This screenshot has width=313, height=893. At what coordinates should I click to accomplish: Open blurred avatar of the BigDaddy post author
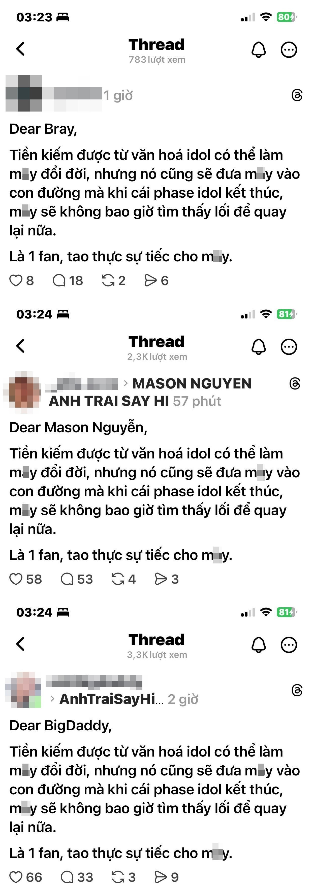23,690
